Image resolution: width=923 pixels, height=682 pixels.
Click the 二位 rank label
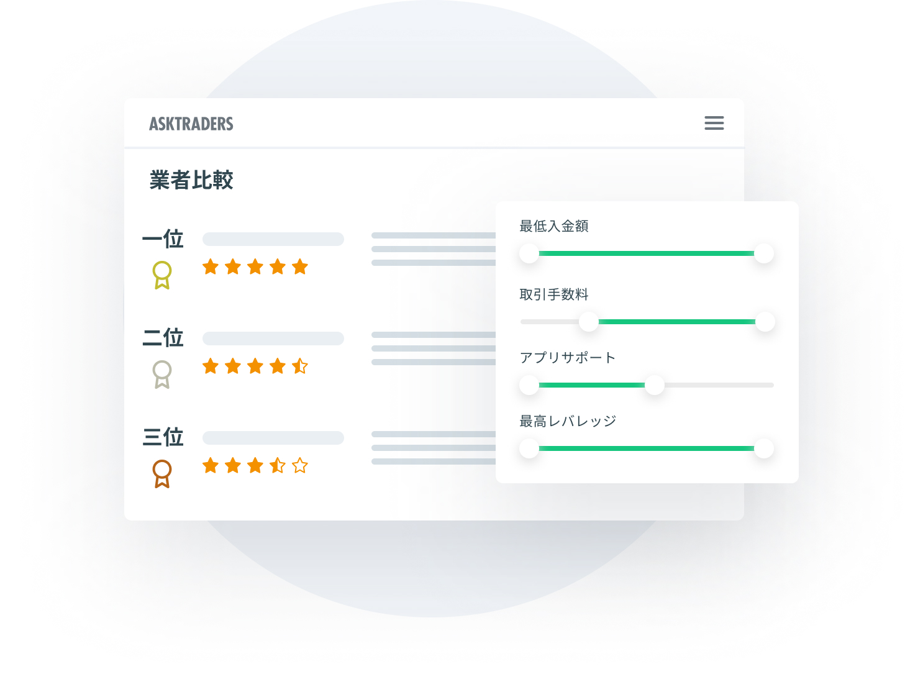click(163, 338)
